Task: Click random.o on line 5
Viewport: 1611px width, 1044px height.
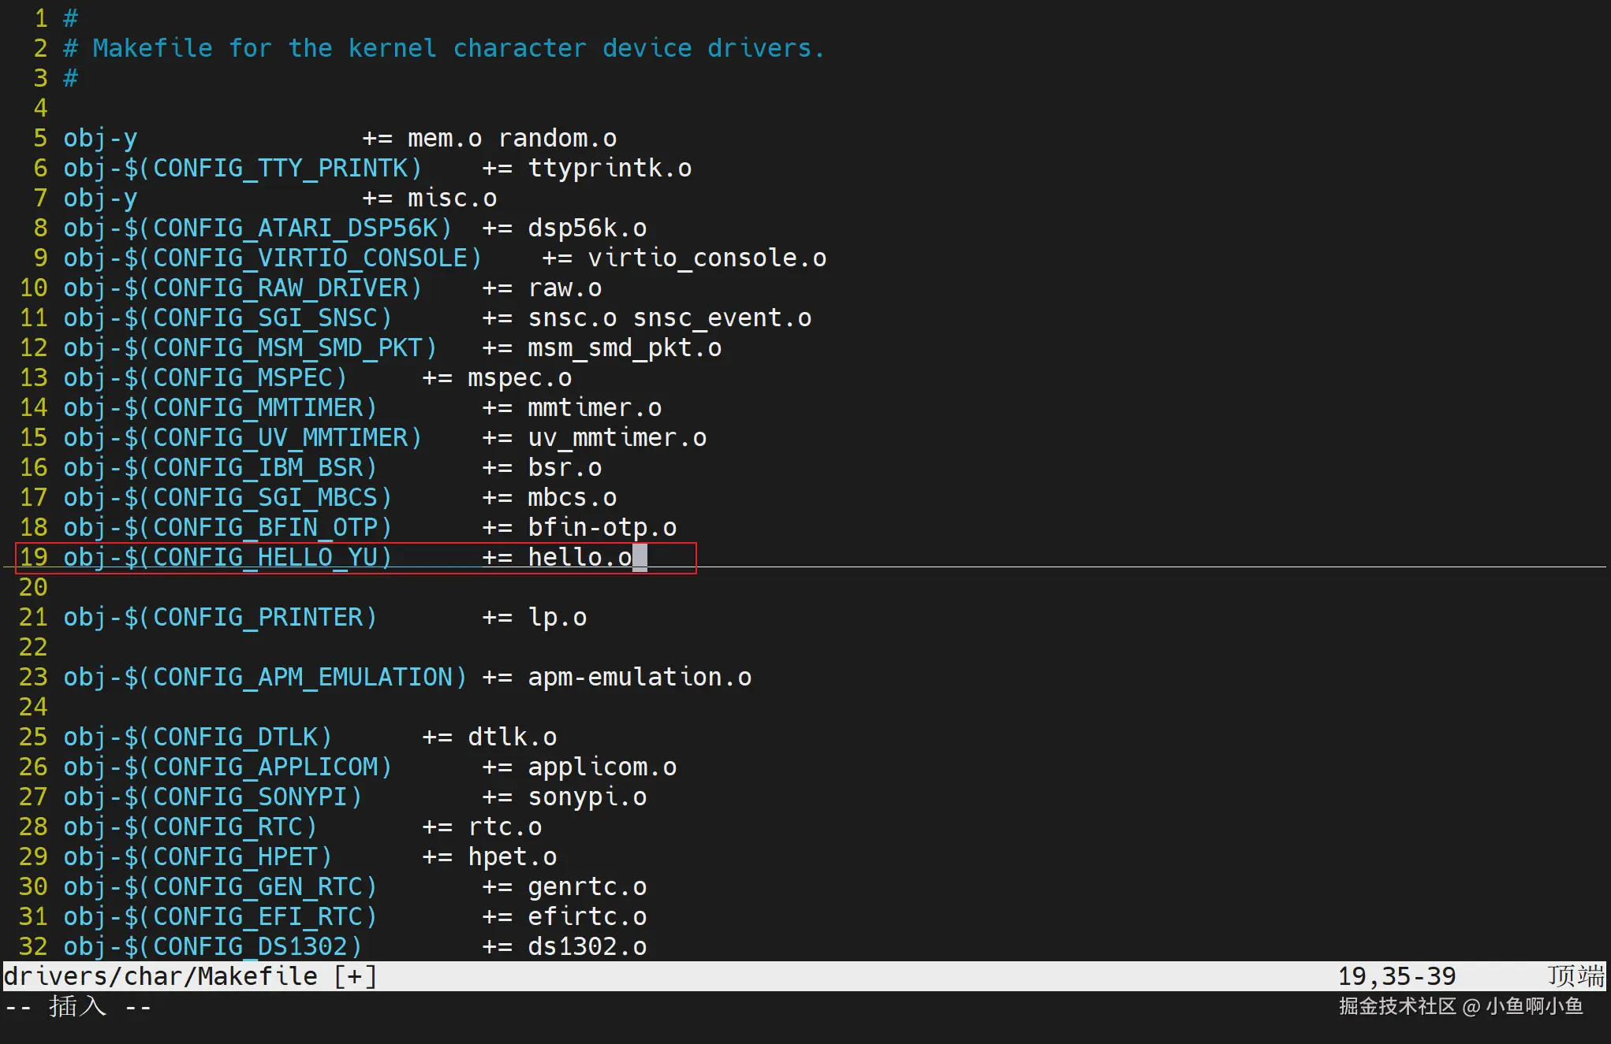Action: pos(558,138)
